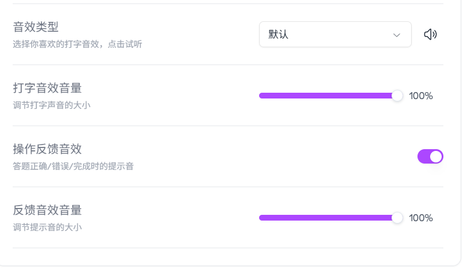Click the 打字音效音量 slider handle
The height and width of the screenshot is (273, 467).
397,96
